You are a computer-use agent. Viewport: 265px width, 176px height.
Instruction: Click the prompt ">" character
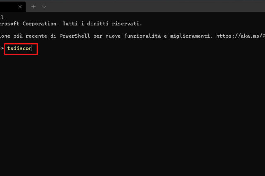tap(2, 49)
